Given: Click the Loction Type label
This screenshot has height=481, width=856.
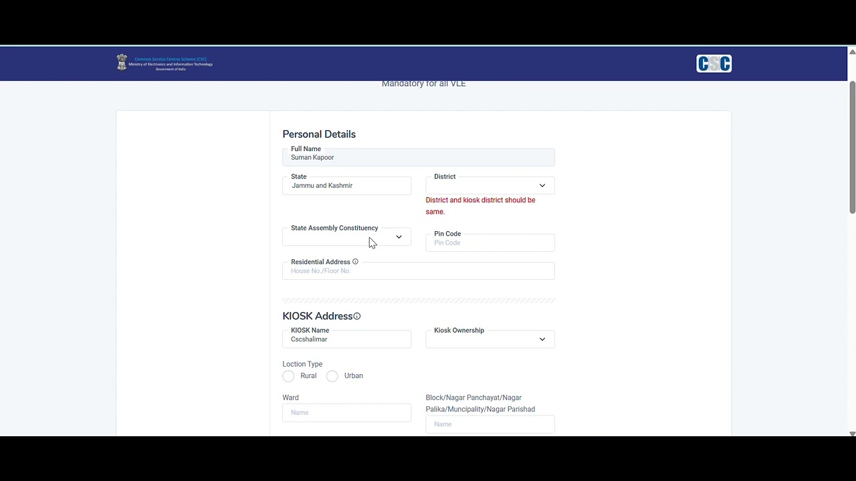Looking at the screenshot, I should point(302,364).
